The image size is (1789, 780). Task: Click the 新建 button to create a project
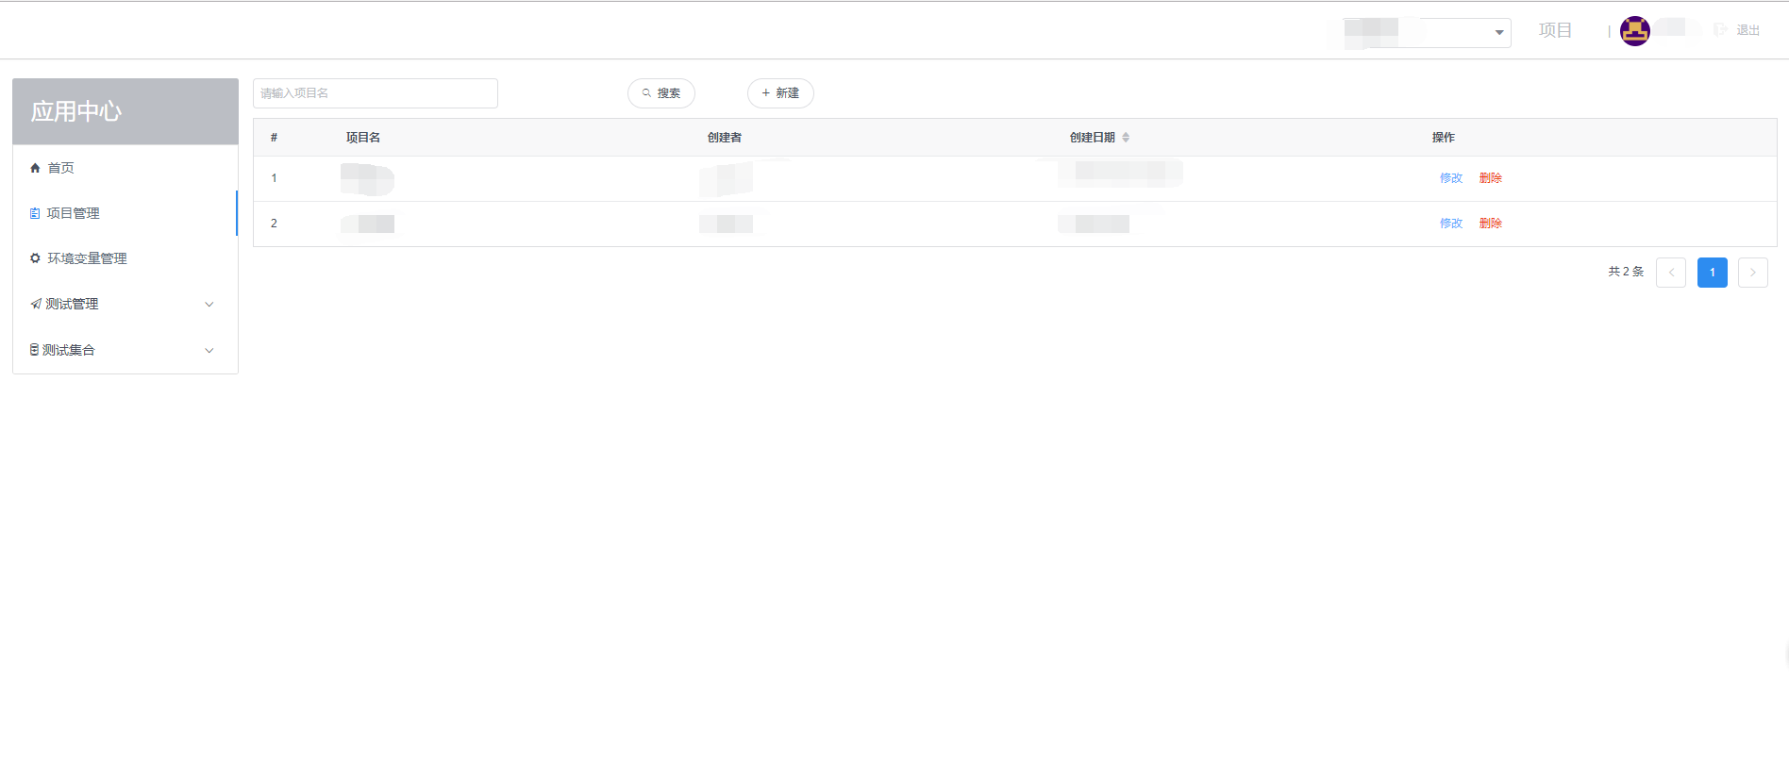tap(780, 93)
